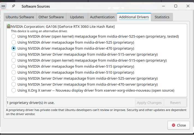Click the NVIDIA Corporation GA106 device heading
Screen dimensions: 194x135
pos(63,26)
